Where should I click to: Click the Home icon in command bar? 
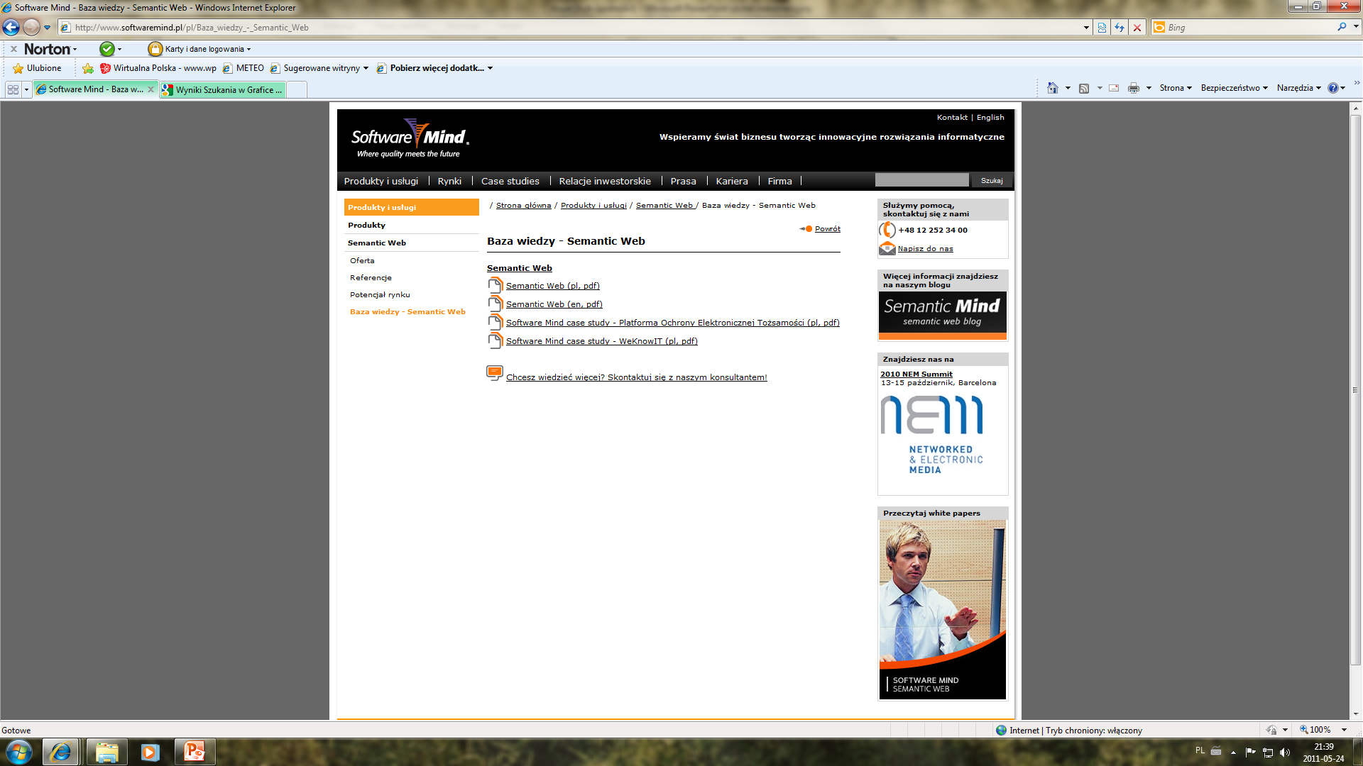pos(1053,88)
